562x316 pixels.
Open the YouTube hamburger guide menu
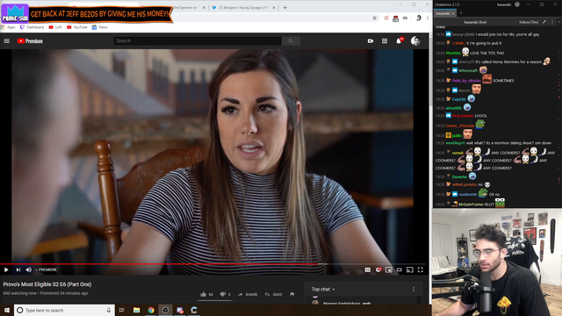[6, 41]
